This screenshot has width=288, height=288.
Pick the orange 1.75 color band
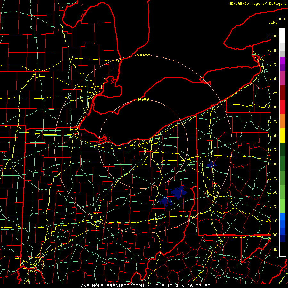(283, 121)
